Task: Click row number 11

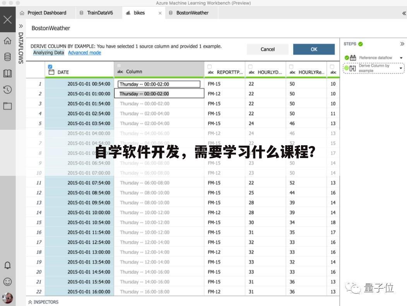Action: (x=39, y=183)
